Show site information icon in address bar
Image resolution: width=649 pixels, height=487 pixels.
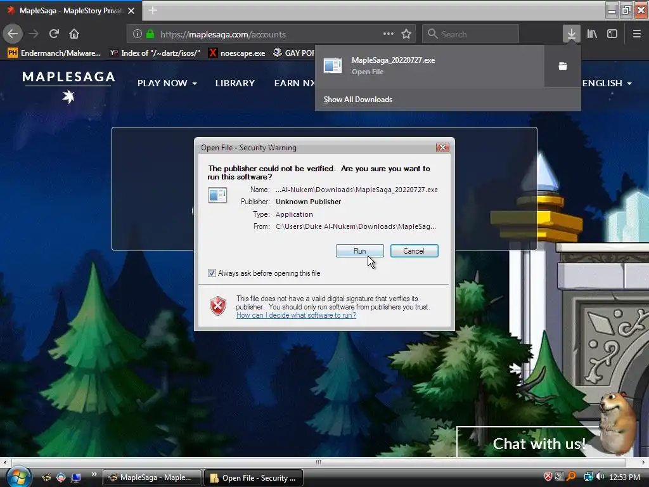point(138,34)
